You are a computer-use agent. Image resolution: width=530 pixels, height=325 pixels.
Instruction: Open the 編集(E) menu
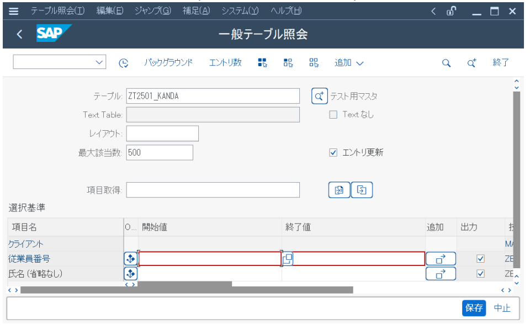(x=110, y=11)
